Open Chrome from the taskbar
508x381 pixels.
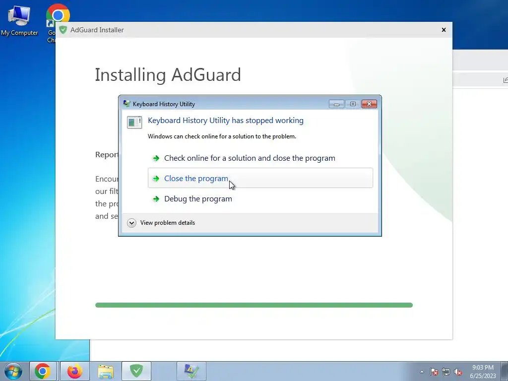point(43,371)
